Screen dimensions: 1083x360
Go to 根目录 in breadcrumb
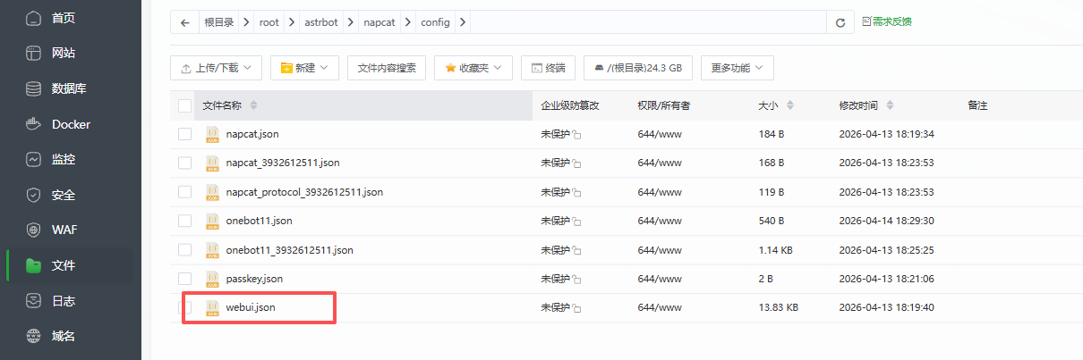218,22
